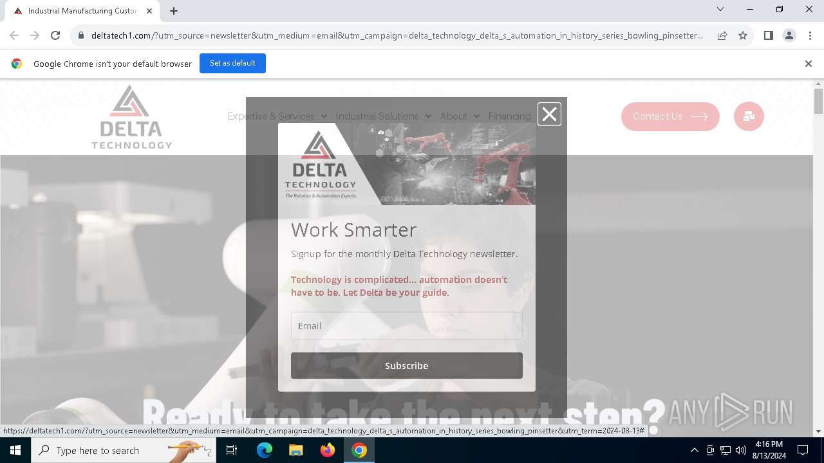Open the notification center icon
Viewport: 824px width, 463px height.
pos(803,450)
